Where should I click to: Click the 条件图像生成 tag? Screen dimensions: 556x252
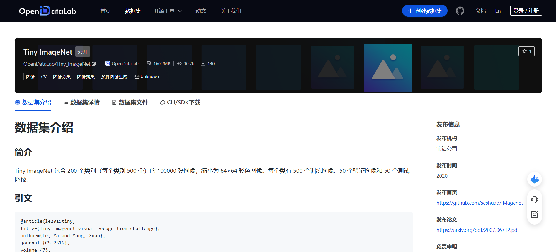114,77
